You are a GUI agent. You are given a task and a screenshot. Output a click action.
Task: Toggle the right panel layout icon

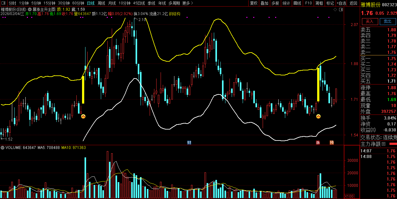coord(341,9)
